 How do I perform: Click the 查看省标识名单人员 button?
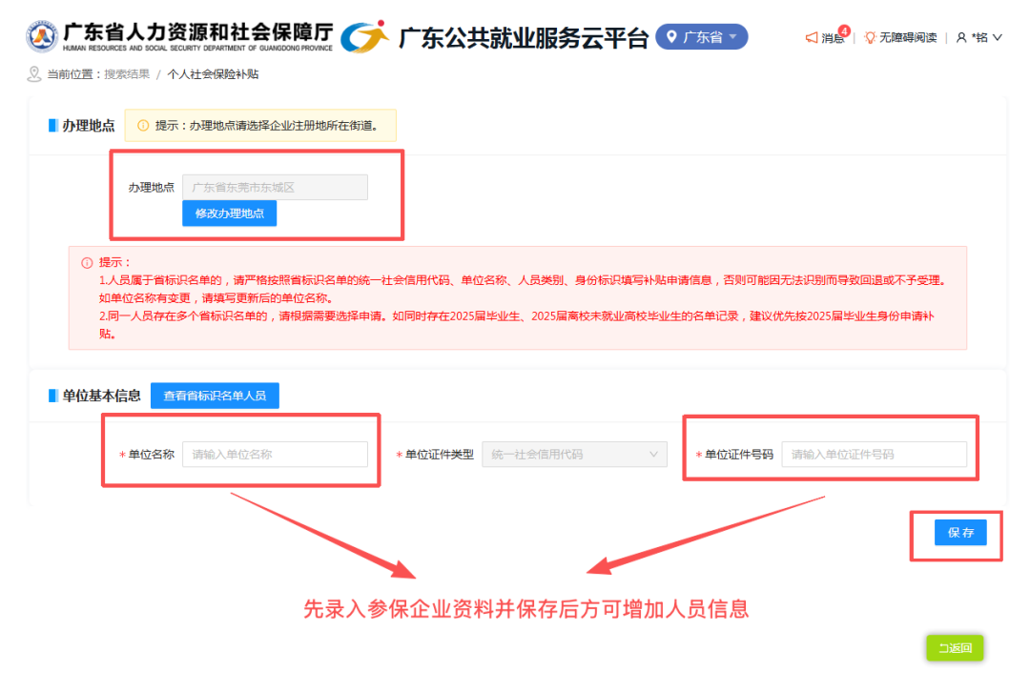[x=215, y=396]
